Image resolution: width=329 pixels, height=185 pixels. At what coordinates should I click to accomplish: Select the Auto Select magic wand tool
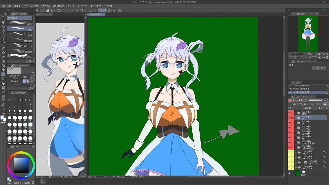click(x=3, y=39)
